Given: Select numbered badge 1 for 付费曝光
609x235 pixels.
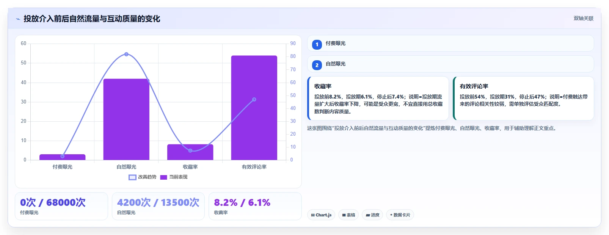Looking at the screenshot, I should click(x=317, y=44).
